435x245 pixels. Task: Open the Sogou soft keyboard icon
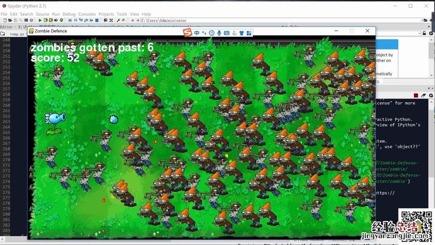click(227, 33)
